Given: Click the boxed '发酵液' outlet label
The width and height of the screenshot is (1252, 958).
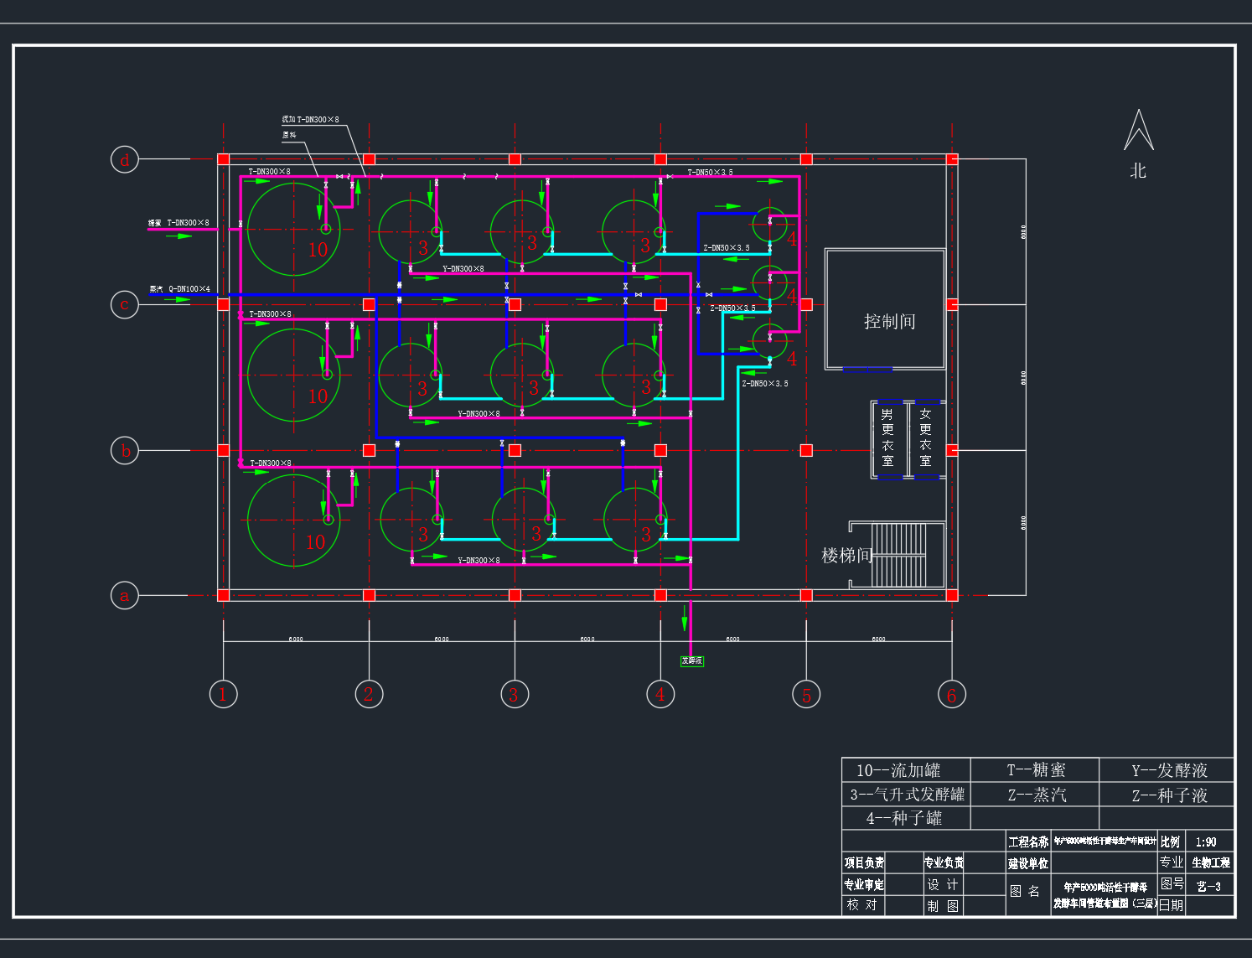Looking at the screenshot, I should click(692, 661).
